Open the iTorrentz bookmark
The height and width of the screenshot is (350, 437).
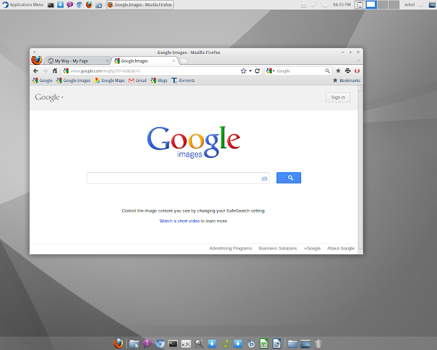pyautogui.click(x=183, y=81)
